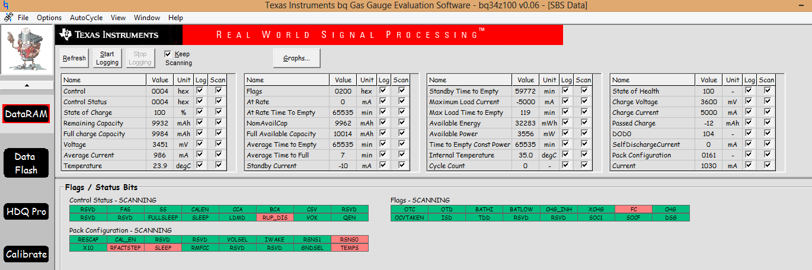Open the Options menu

click(49, 18)
